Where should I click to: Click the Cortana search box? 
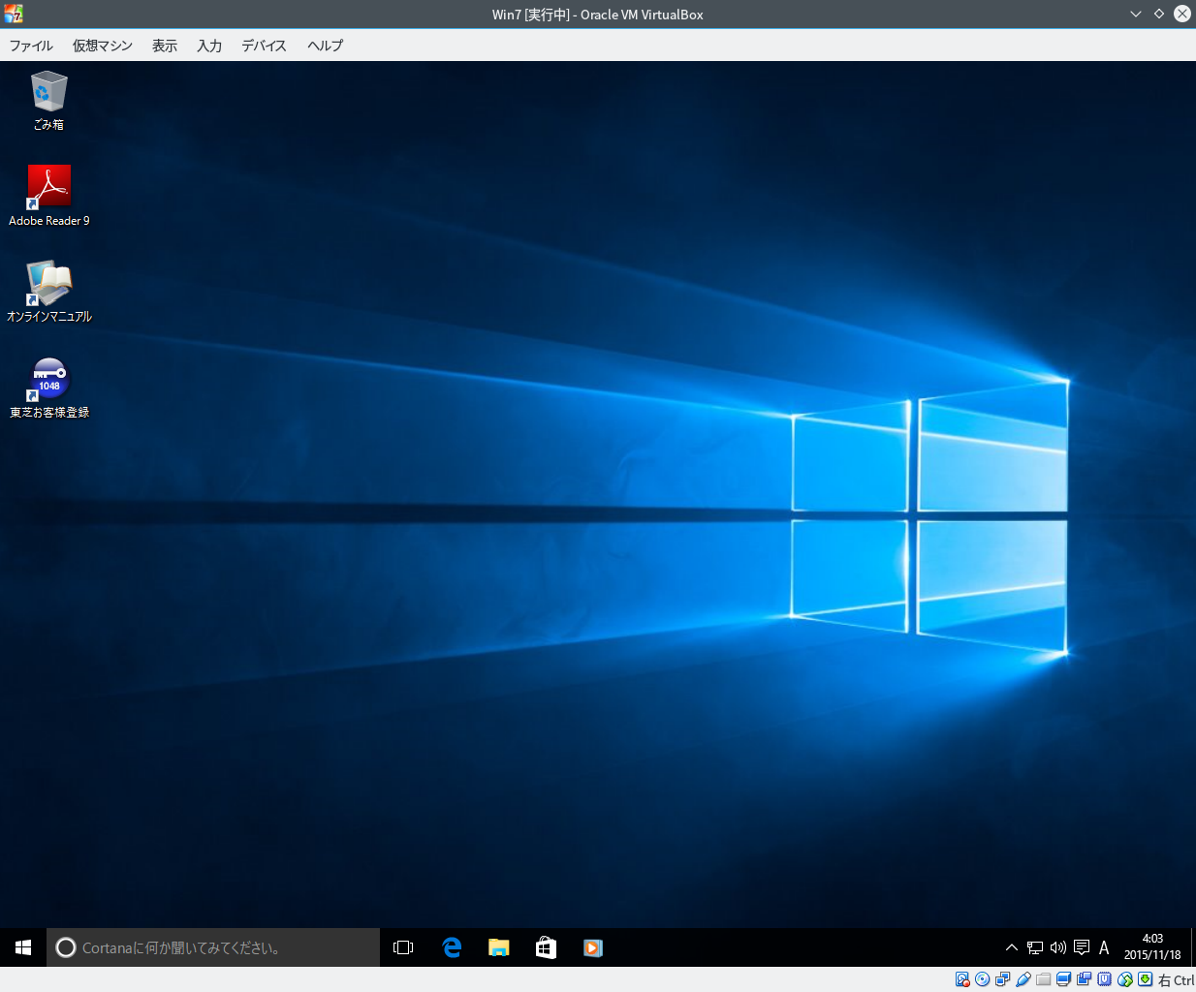tap(213, 947)
